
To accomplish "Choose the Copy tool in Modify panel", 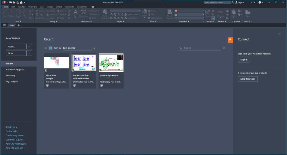I will click(x=39, y=15).
